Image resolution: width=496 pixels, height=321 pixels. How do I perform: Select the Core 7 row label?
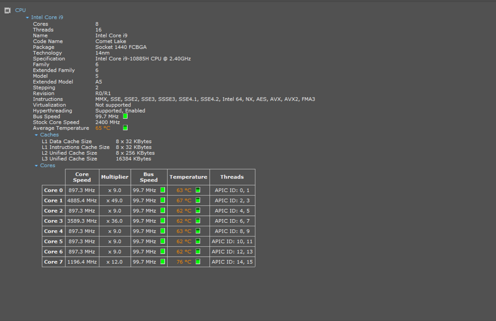[53, 262]
